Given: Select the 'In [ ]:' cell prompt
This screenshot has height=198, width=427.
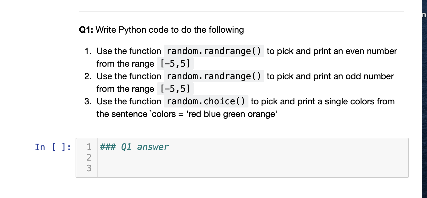Looking at the screenshot, I should point(53,147).
